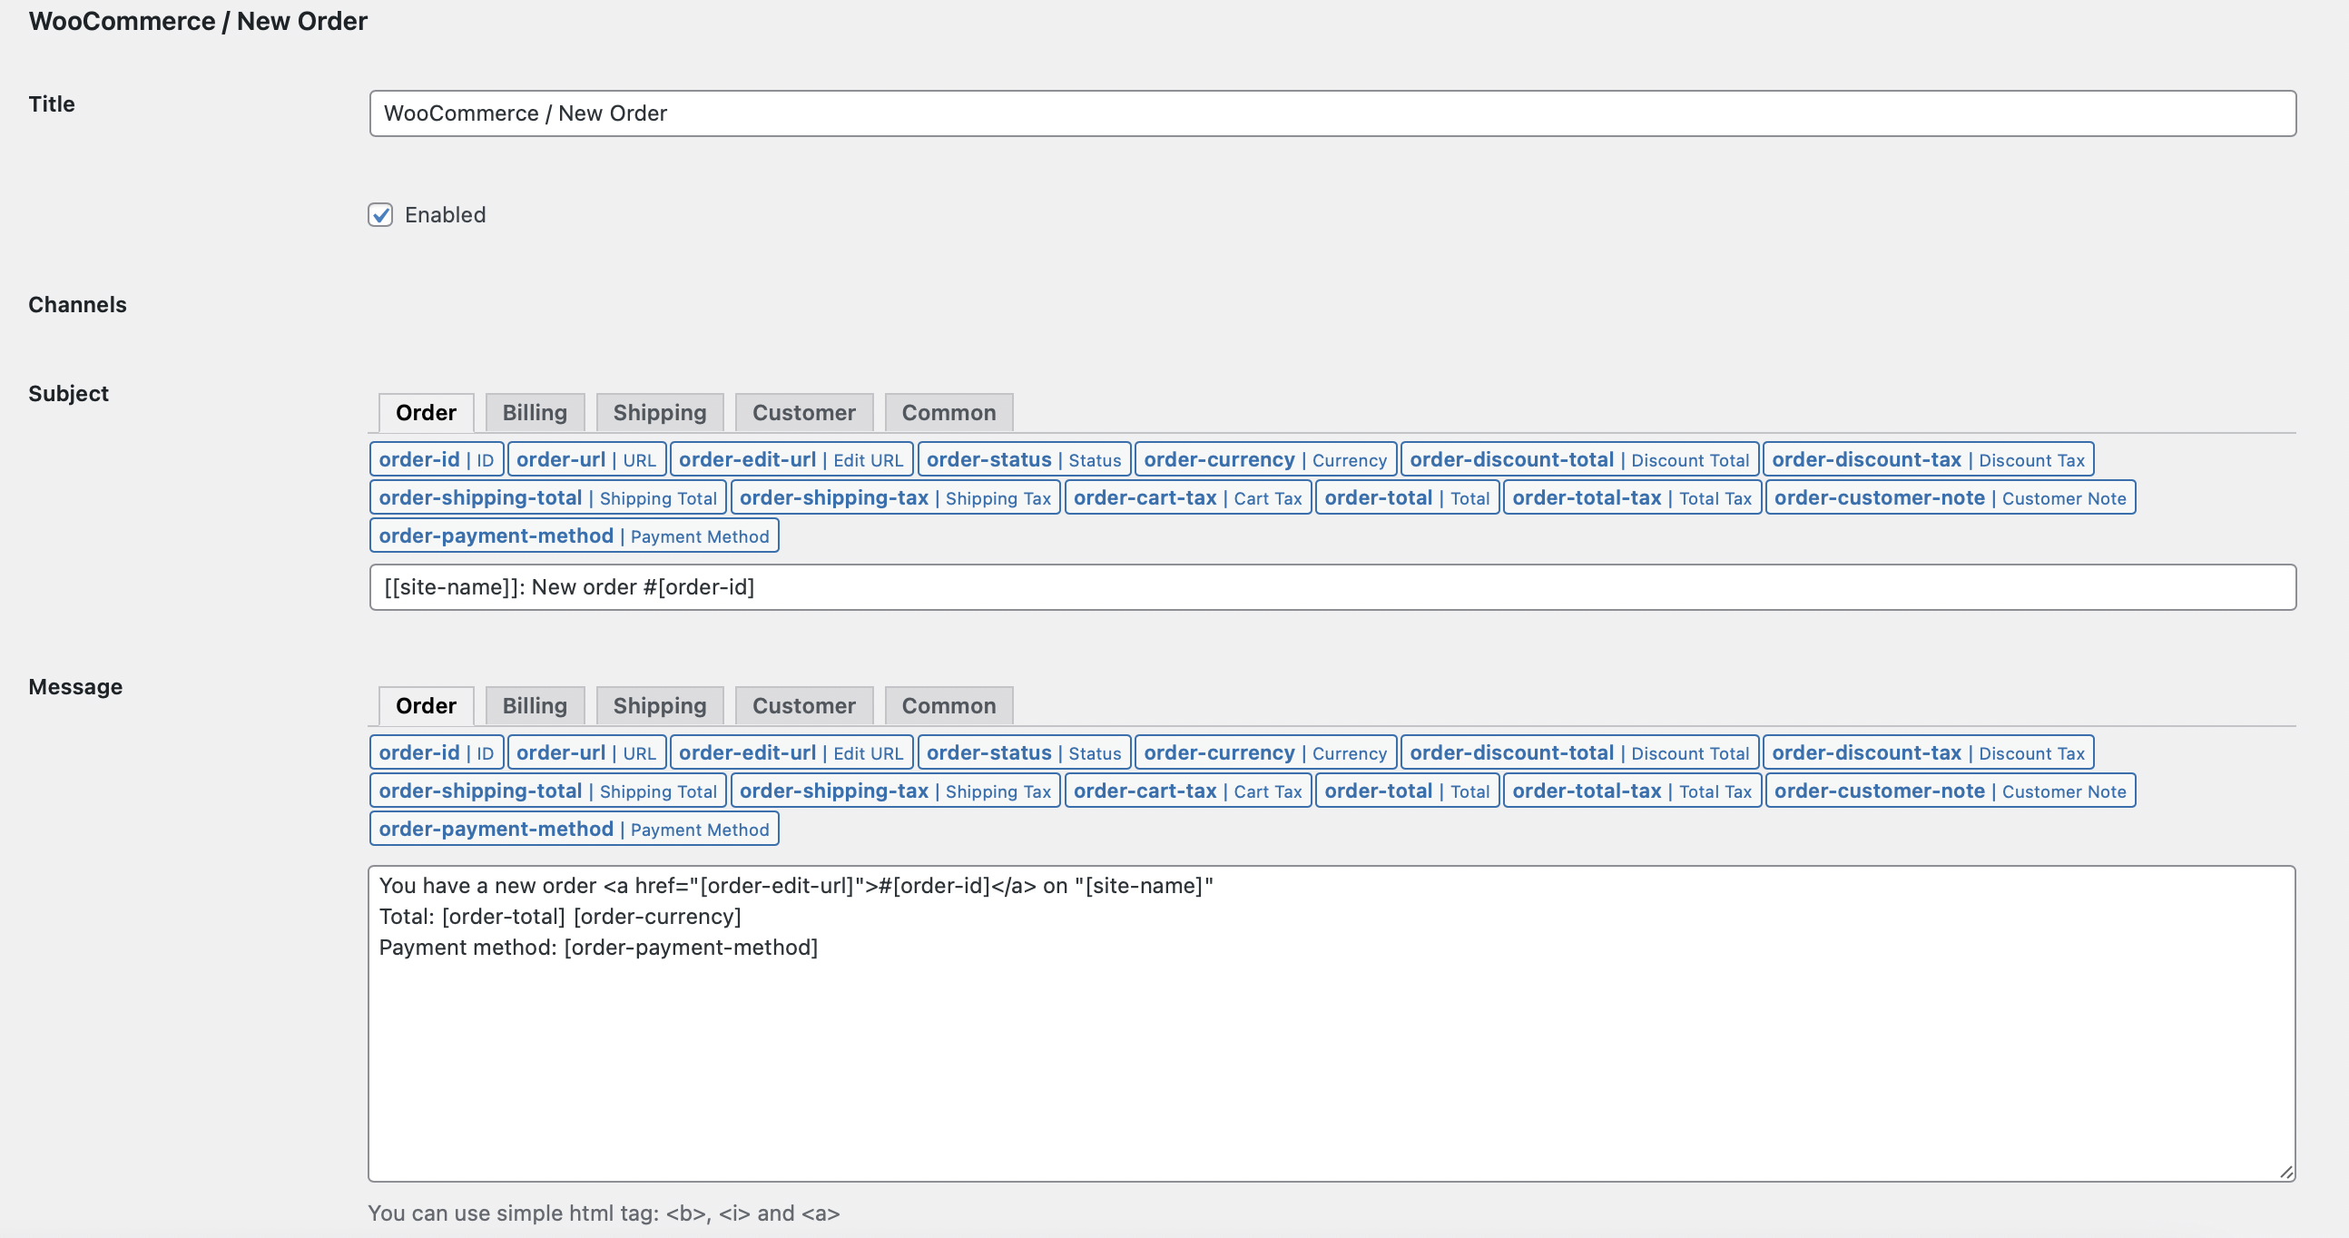
Task: Select the Order tab in Message section
Action: pos(426,706)
